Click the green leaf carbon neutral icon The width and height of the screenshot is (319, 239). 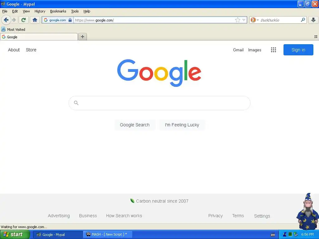132,201
